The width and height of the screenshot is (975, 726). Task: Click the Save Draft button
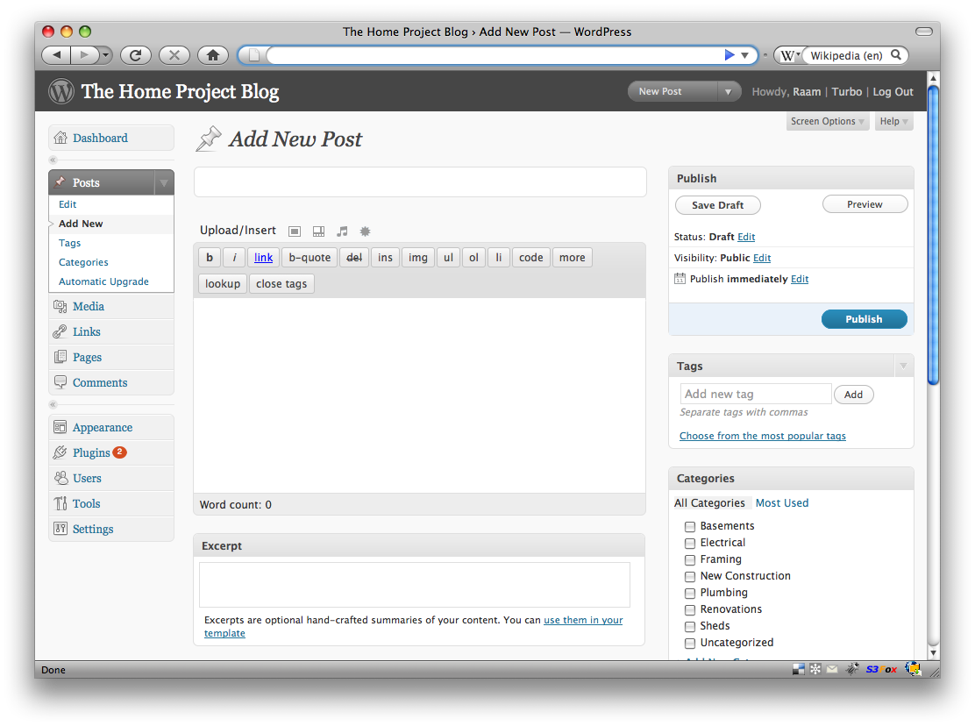(x=717, y=205)
